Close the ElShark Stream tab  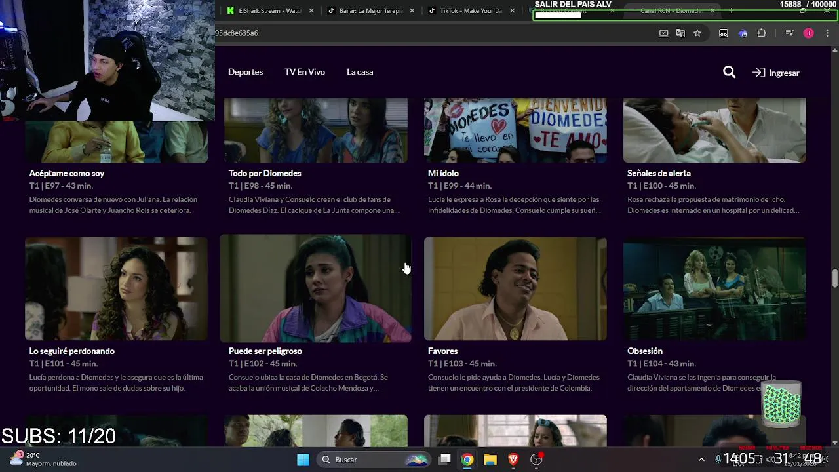[x=311, y=10]
